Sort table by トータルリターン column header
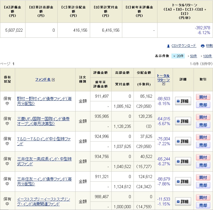This screenshot has width=213, height=210. point(163,78)
